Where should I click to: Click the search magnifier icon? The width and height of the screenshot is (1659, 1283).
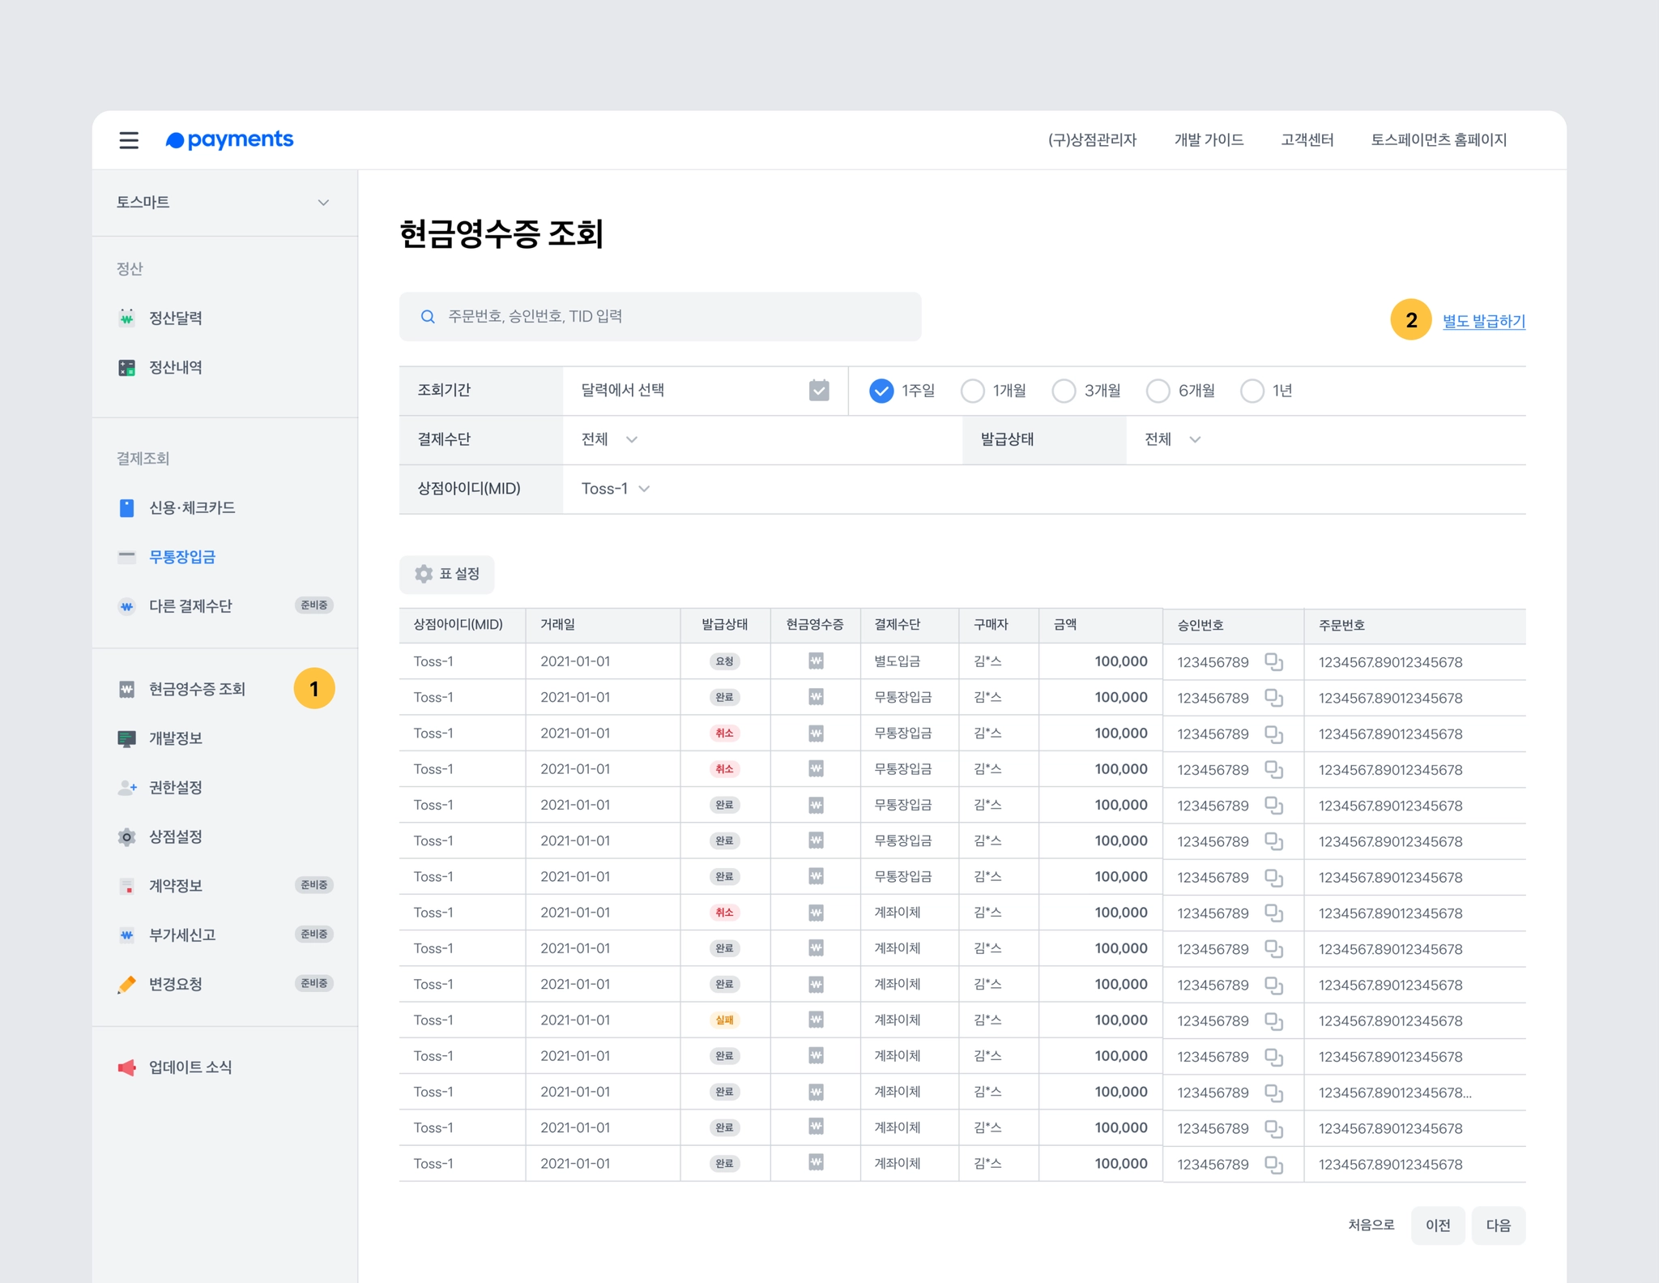(428, 317)
